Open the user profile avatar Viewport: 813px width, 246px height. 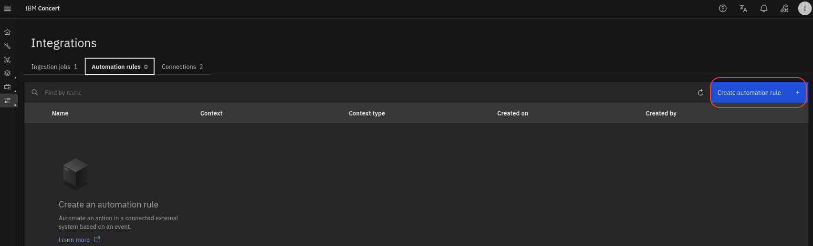coord(804,9)
